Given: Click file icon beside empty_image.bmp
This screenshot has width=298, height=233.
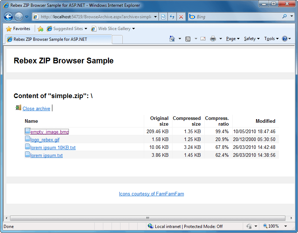Looking at the screenshot, I should click(x=28, y=131).
